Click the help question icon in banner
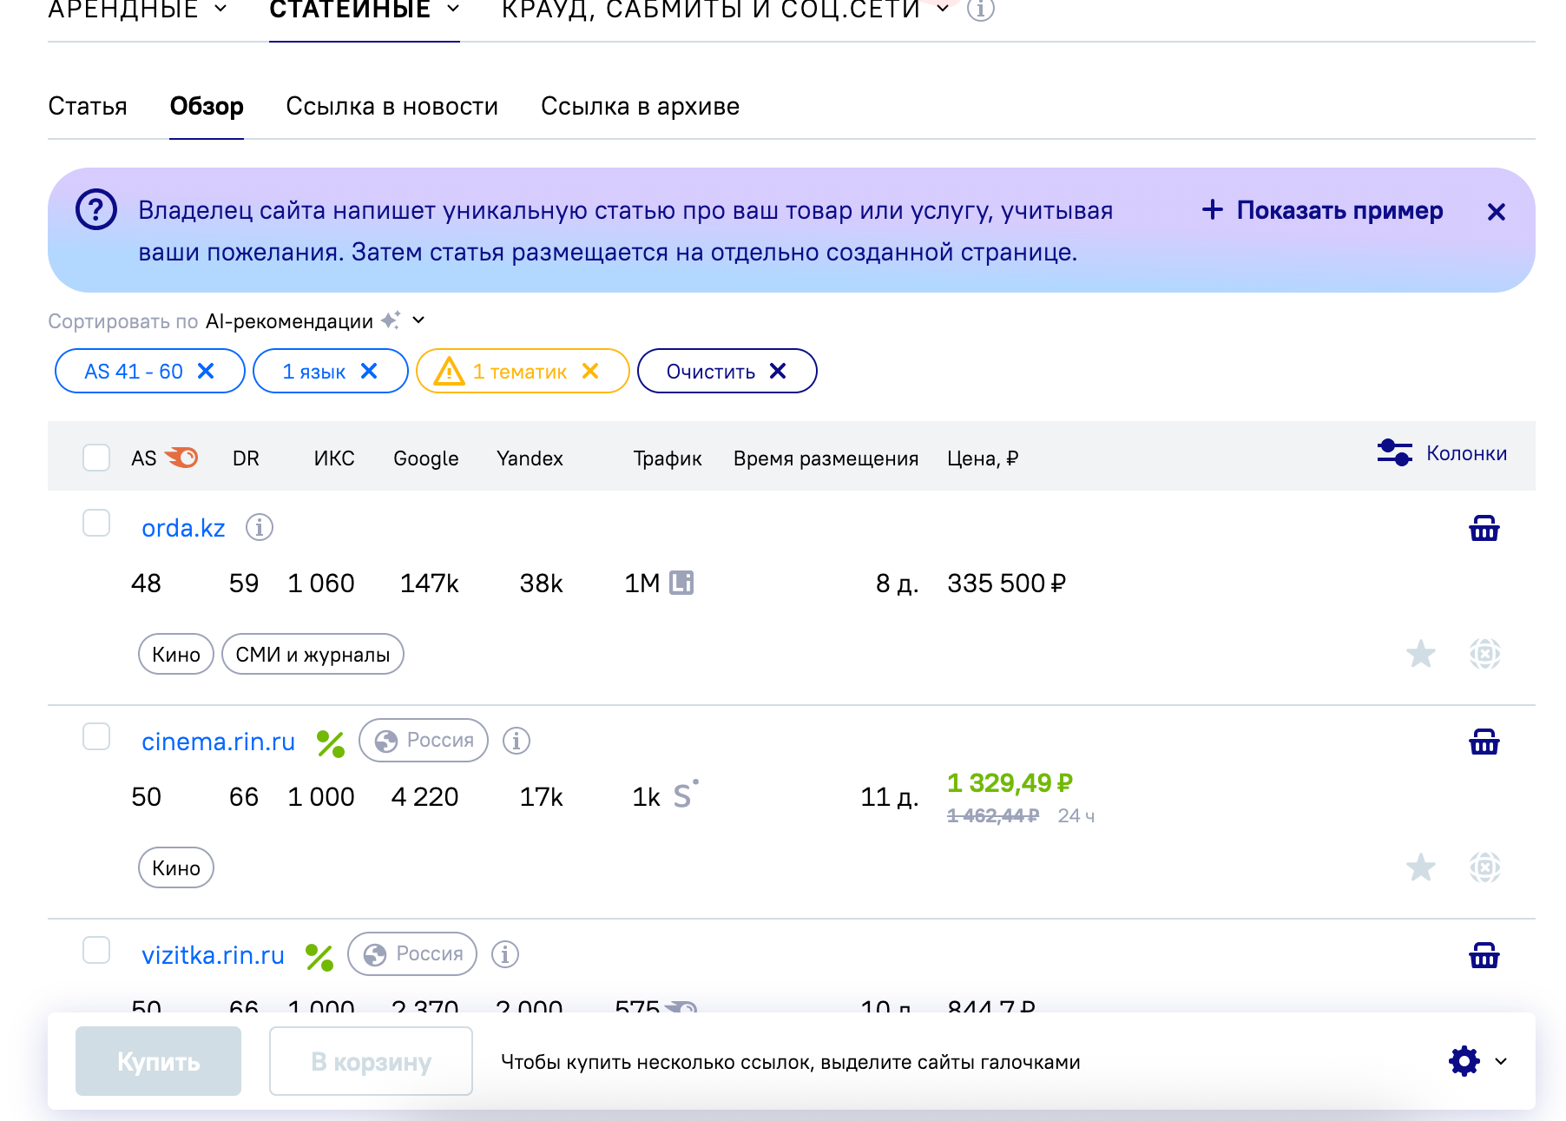 tap(95, 210)
